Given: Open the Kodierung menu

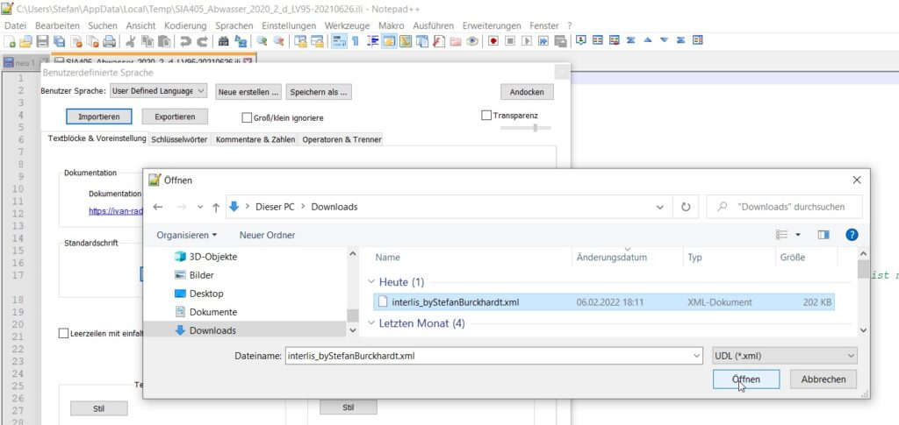Looking at the screenshot, I should coord(185,25).
